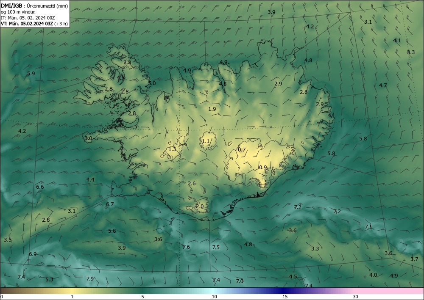Click the 5.3 value on the map
424x300 pixels.
49,280
